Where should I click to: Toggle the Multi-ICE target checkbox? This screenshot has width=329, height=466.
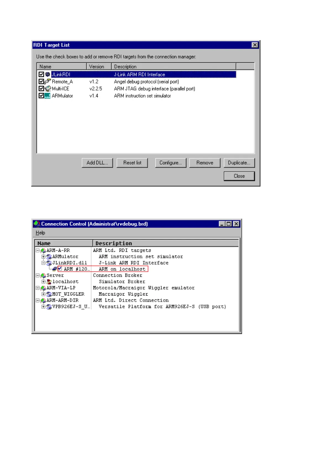tap(41, 89)
